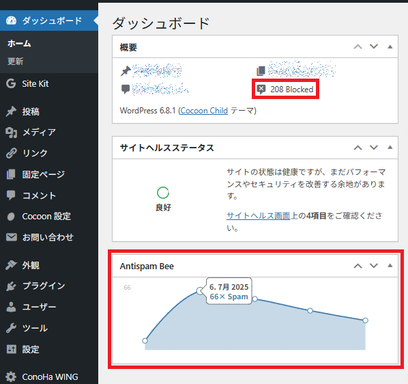Click the wrench icon beside ツール
The image size is (408, 384).
click(11, 328)
